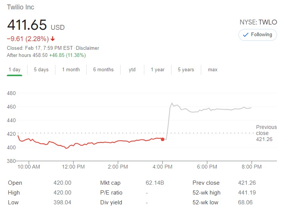Click the After hours 458.50 text
Viewport: 286px width, 213px height.
[x=27, y=55]
